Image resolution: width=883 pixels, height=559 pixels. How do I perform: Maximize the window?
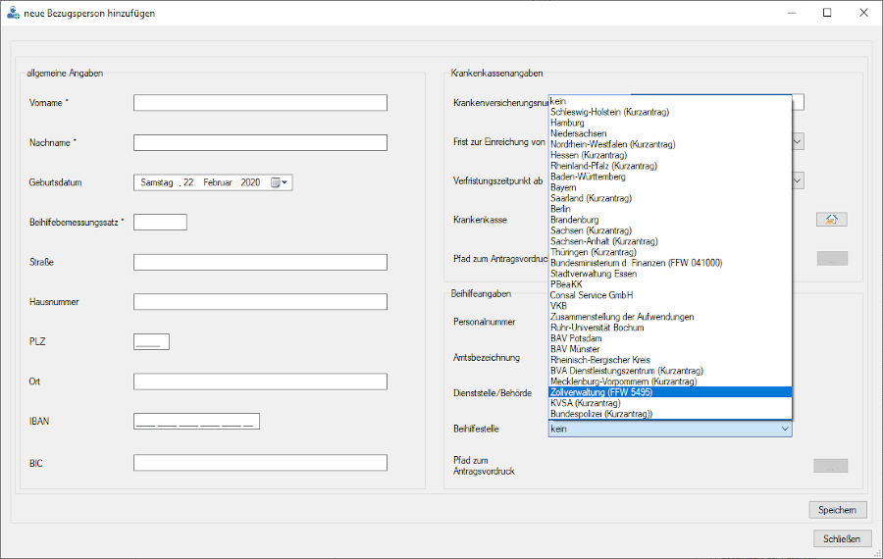[x=826, y=13]
